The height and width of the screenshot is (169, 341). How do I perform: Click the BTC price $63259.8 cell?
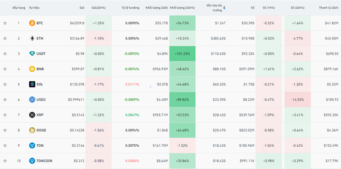click(77, 23)
